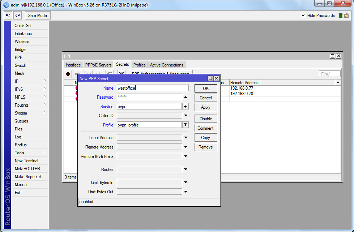
Task: Switch to the Profiles tab
Action: 139,65
